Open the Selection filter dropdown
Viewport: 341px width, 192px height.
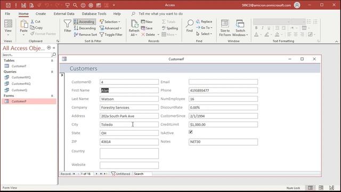click(110, 22)
